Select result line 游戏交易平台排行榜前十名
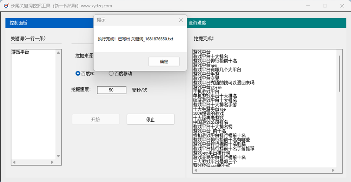Screen dimensions: 351x182 click(219, 157)
